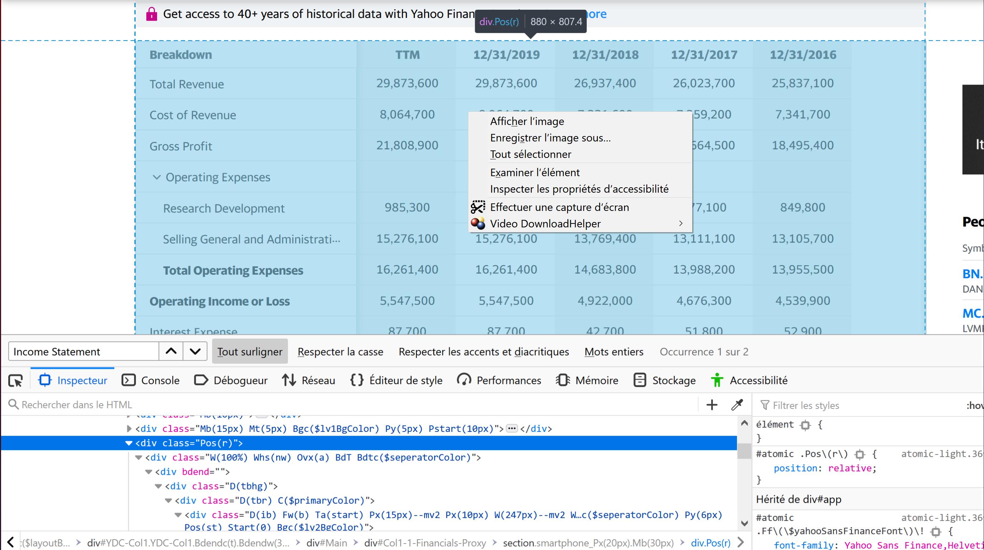Open the Inspecteur tab
The width and height of the screenshot is (984, 550).
[x=72, y=380]
